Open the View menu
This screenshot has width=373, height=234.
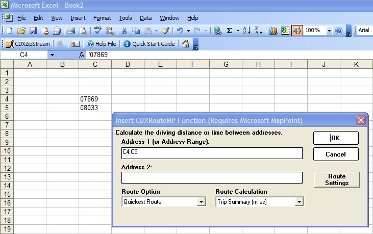57,18
